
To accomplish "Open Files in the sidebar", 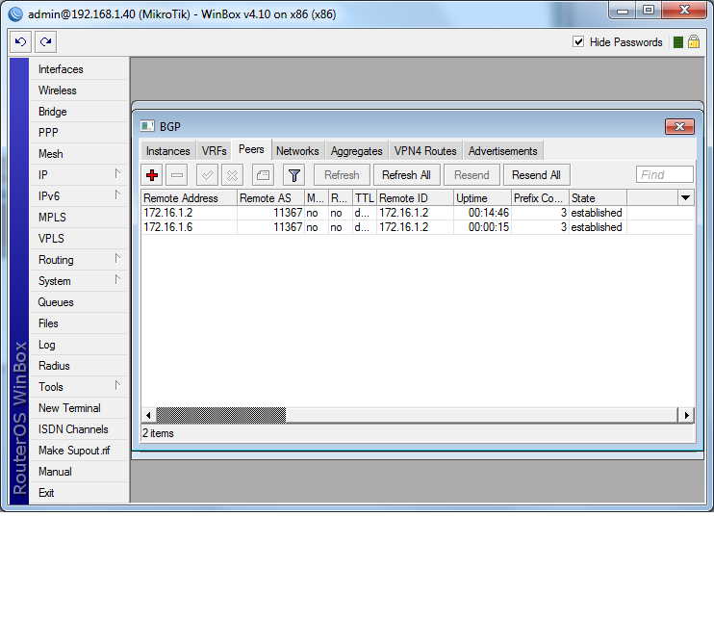I will 48,323.
